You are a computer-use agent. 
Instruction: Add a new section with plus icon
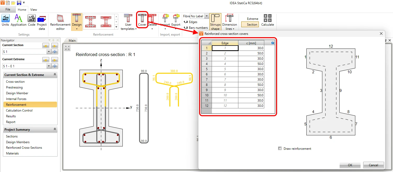54,52
